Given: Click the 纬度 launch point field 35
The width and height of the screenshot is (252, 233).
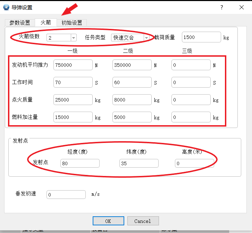Looking at the screenshot, I should 139,163.
